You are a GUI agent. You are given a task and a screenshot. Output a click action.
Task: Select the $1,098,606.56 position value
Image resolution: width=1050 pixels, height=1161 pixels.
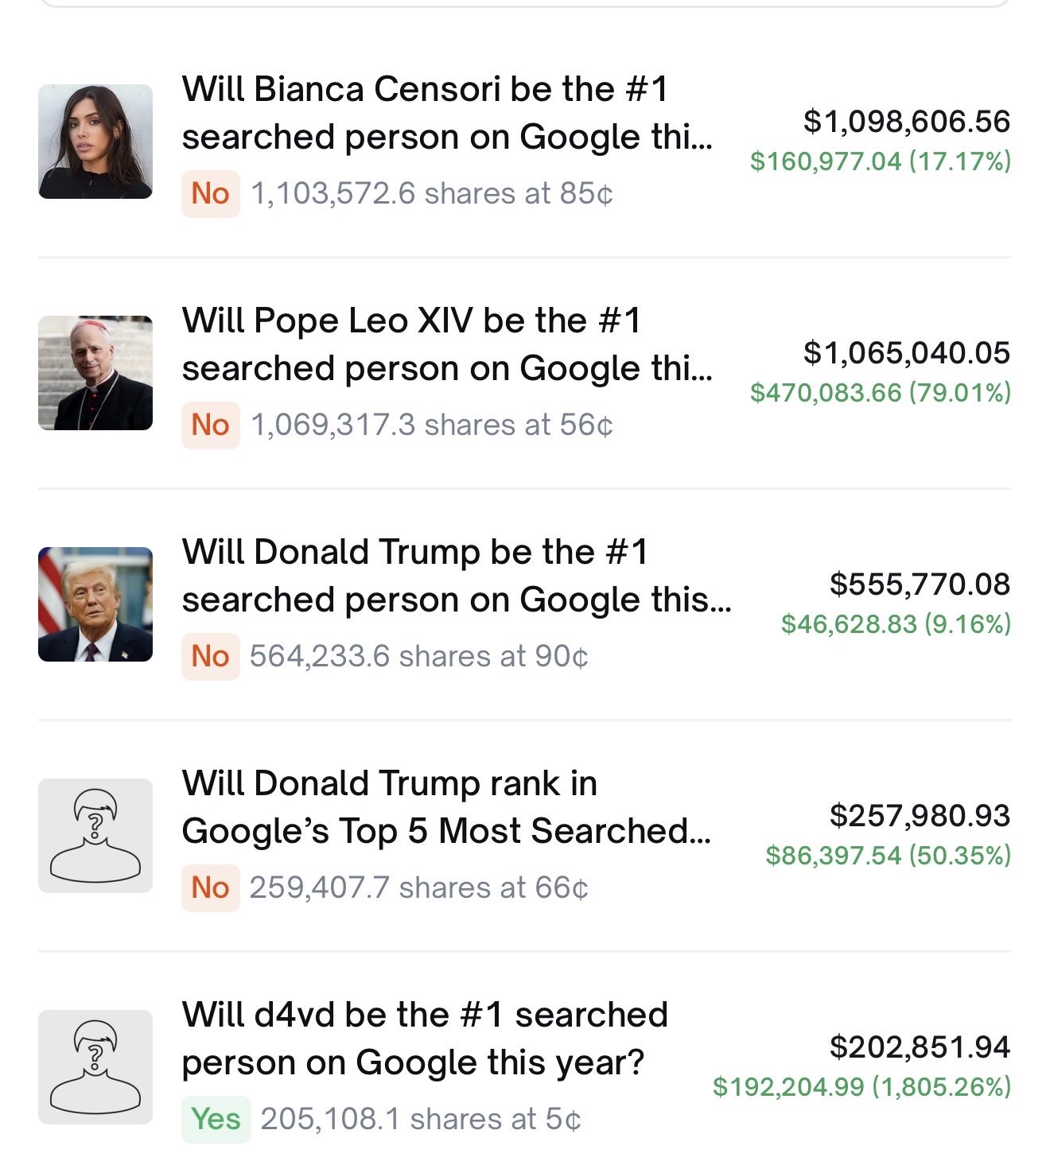pos(906,122)
